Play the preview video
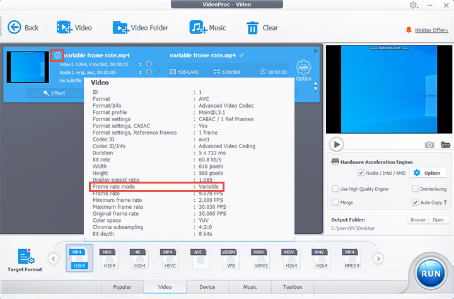The height and width of the screenshot is (299, 454). (336, 144)
